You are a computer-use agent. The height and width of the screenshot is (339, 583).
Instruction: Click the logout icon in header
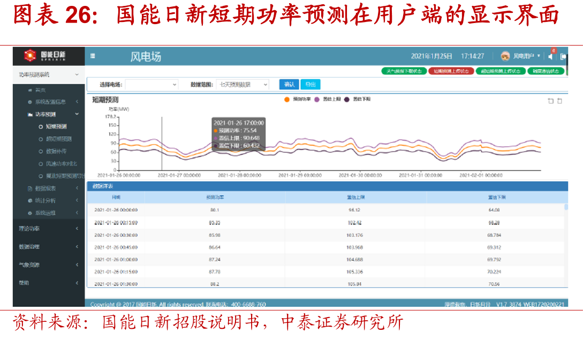coord(563,57)
